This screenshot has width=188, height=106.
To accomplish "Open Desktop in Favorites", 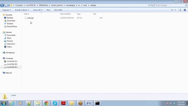I will pos(10,18).
